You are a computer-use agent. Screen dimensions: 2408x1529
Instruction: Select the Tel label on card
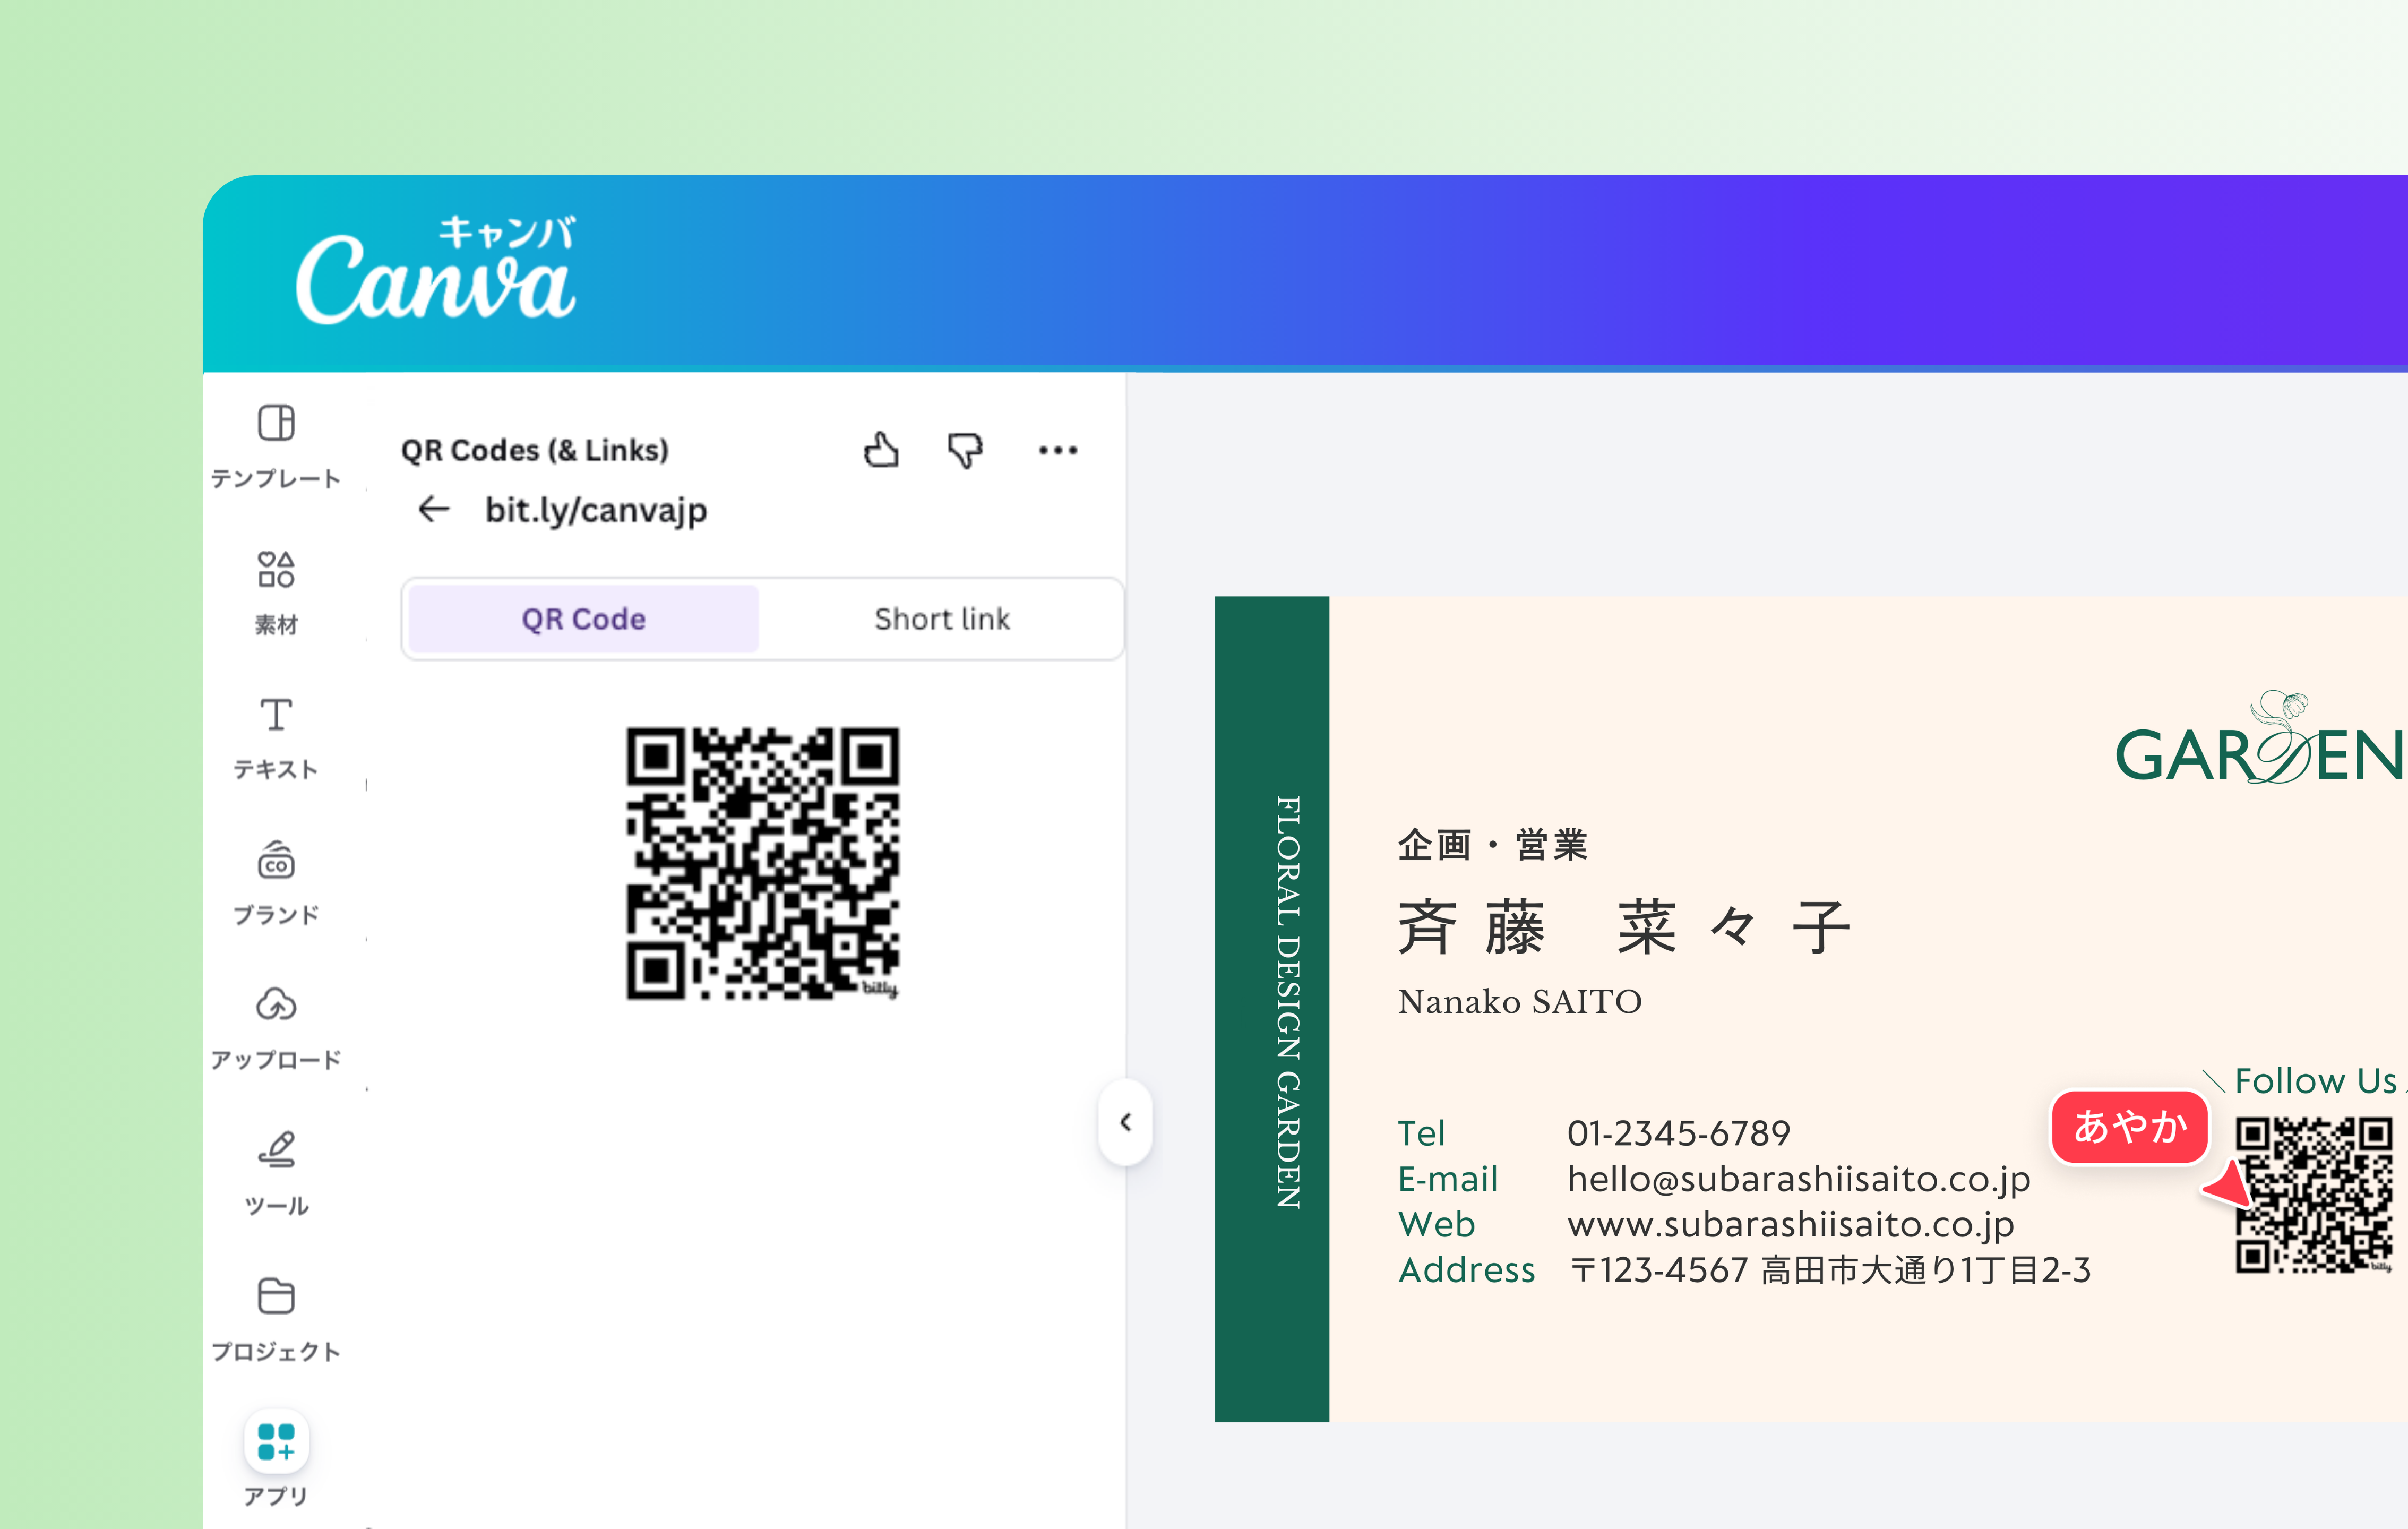1421,1133
